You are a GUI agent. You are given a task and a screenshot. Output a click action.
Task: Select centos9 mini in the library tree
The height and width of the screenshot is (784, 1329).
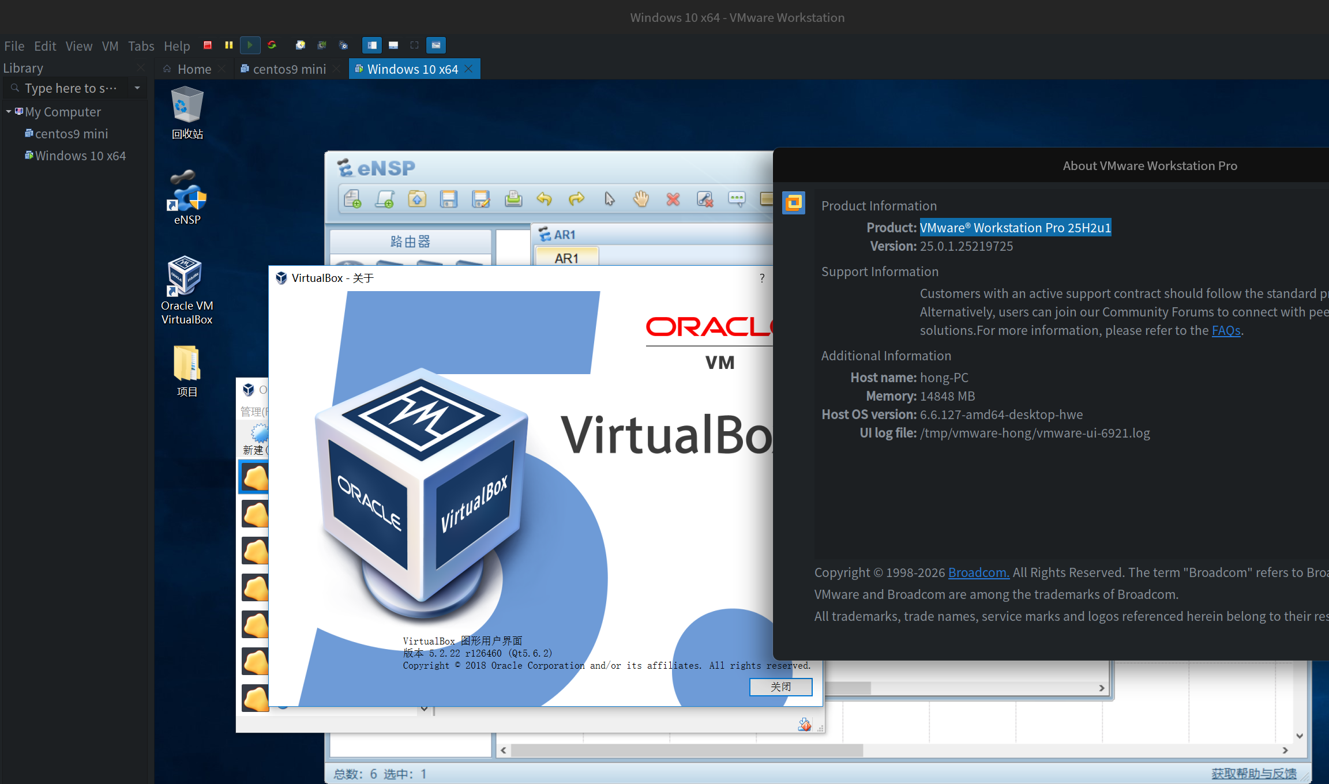[x=71, y=134]
